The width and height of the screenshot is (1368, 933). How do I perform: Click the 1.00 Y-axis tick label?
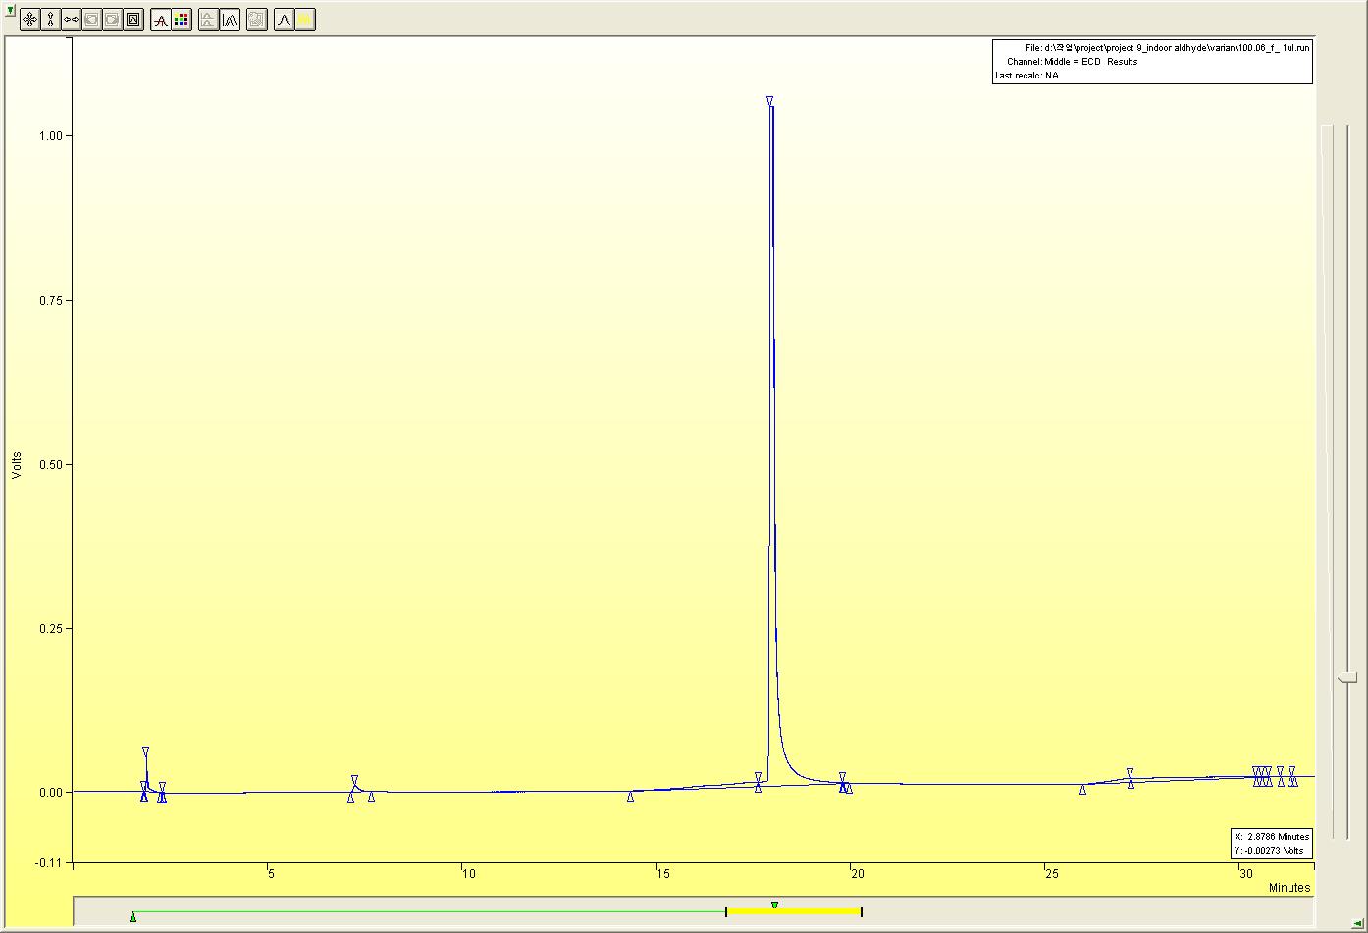[x=52, y=136]
